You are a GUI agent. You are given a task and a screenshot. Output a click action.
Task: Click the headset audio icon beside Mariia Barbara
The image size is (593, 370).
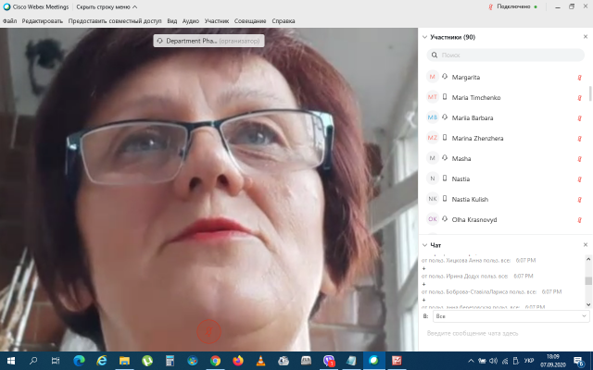tap(445, 117)
